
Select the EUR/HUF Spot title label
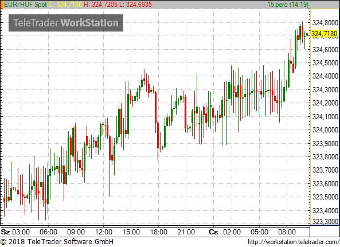coord(25,5)
